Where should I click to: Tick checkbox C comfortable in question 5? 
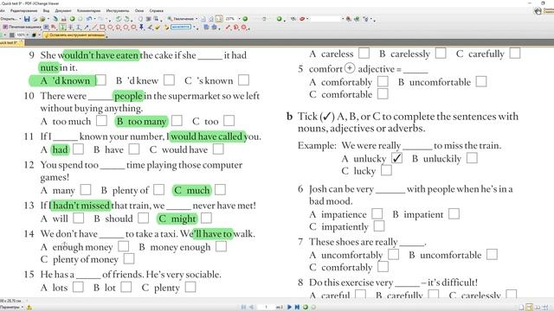tap(383, 94)
